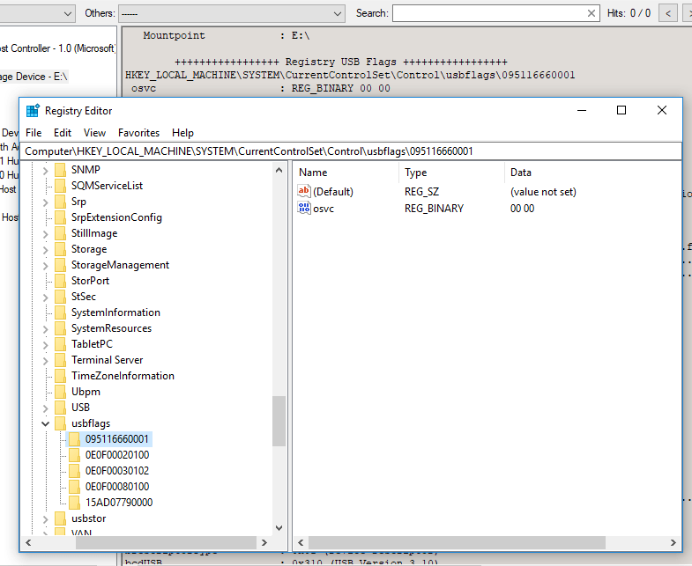The width and height of the screenshot is (692, 566).
Task: Open the Edit menu
Action: [63, 133]
